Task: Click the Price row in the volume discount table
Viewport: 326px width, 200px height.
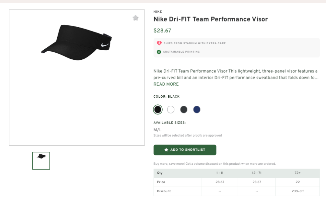Action: click(161, 182)
